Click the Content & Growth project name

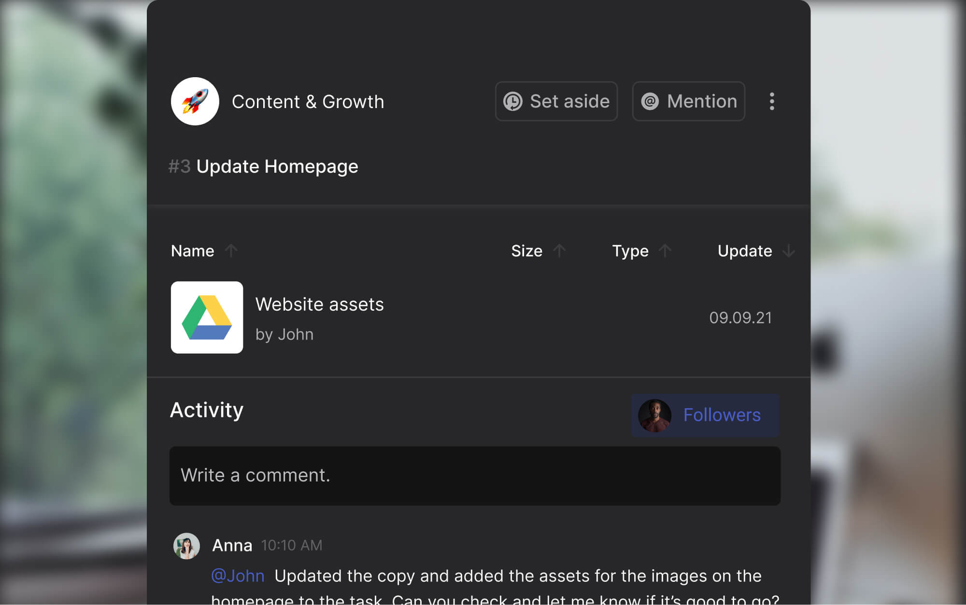point(308,102)
